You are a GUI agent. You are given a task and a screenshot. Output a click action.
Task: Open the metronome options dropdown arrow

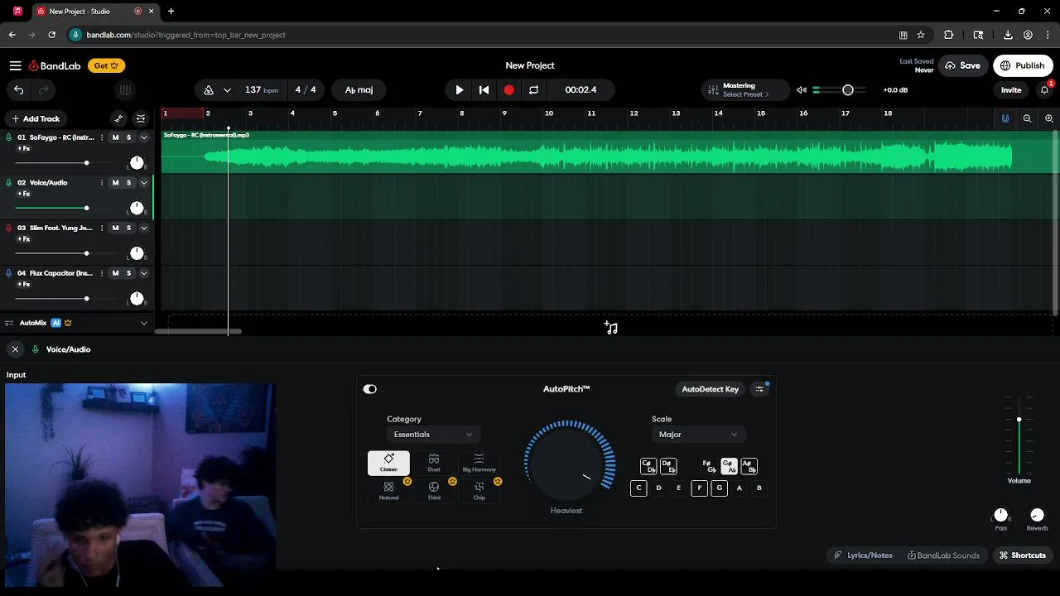click(227, 89)
